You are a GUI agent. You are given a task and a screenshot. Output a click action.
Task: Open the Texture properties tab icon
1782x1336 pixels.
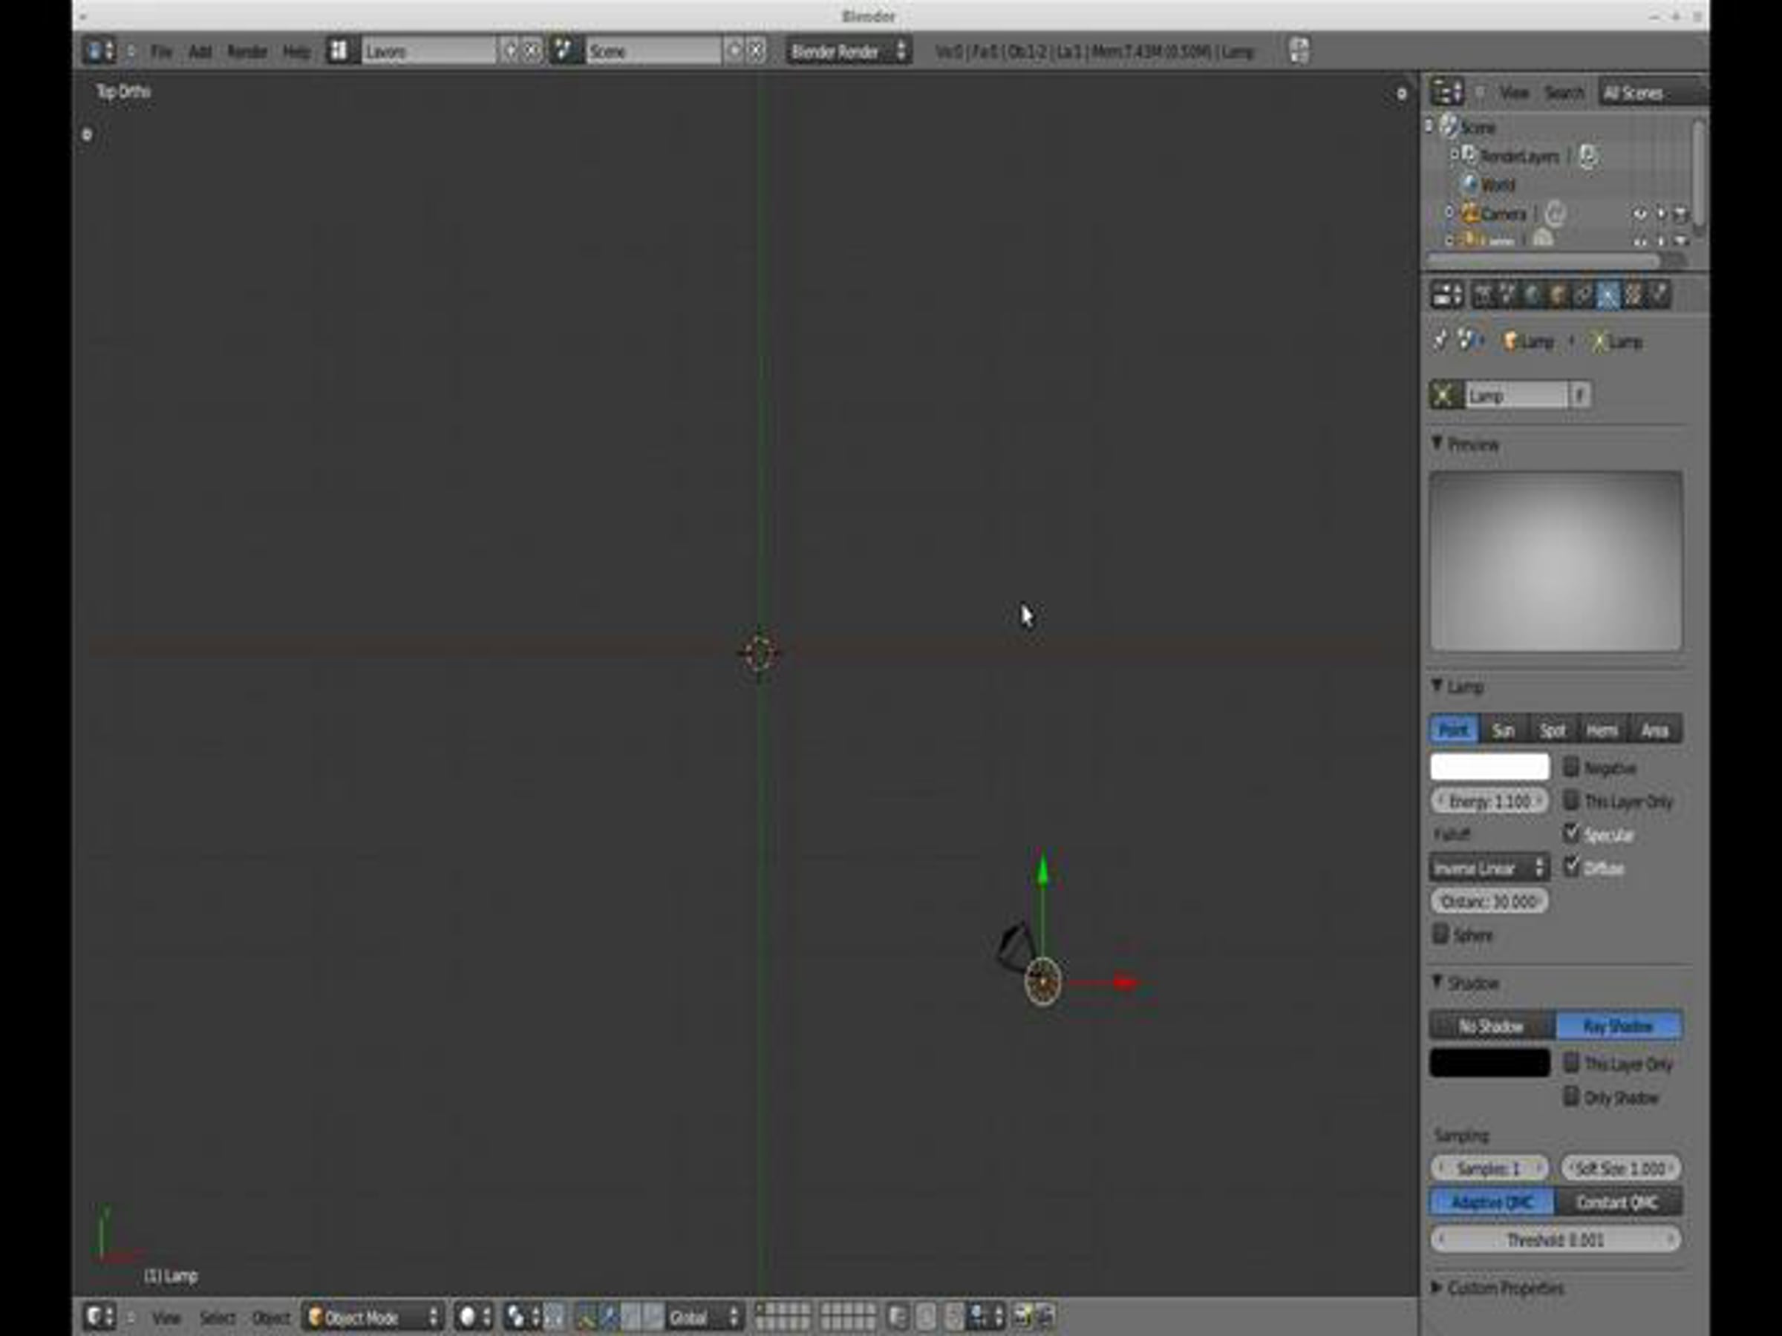pyautogui.click(x=1633, y=295)
